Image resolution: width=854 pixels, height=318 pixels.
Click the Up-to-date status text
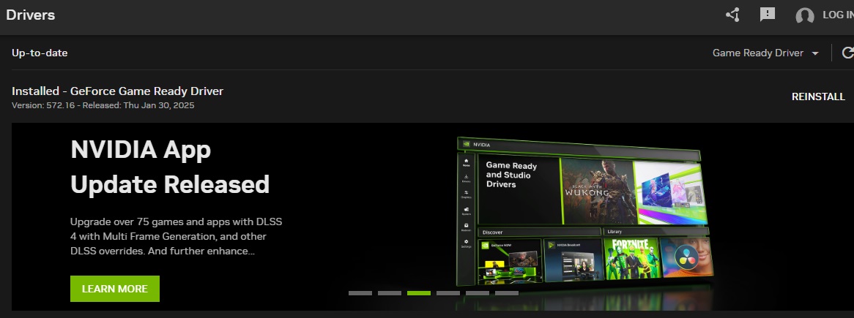pyautogui.click(x=40, y=53)
